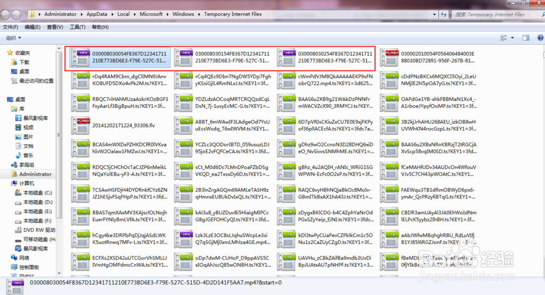
Task: Open 视频 library in sidebar
Action: [25, 128]
